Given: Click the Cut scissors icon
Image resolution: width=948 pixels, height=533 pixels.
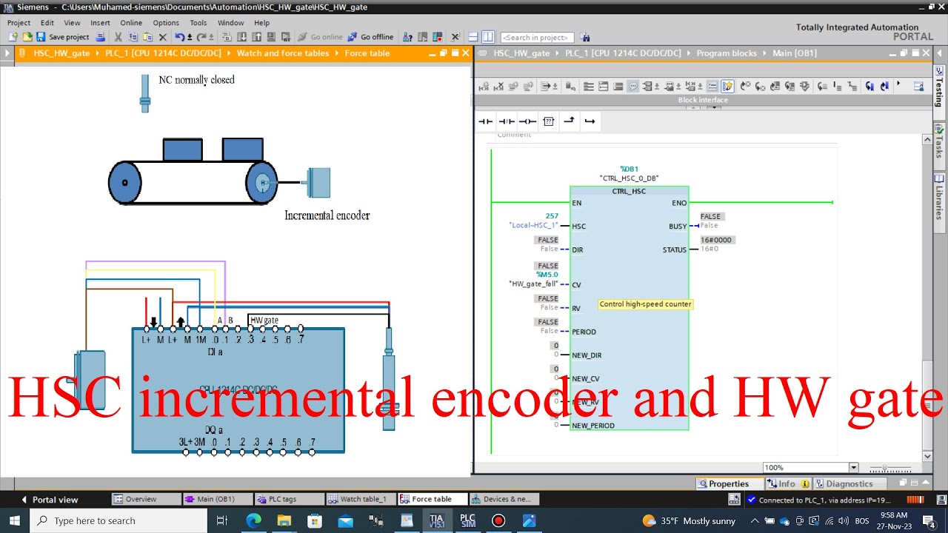Looking at the screenshot, I should [x=118, y=37].
